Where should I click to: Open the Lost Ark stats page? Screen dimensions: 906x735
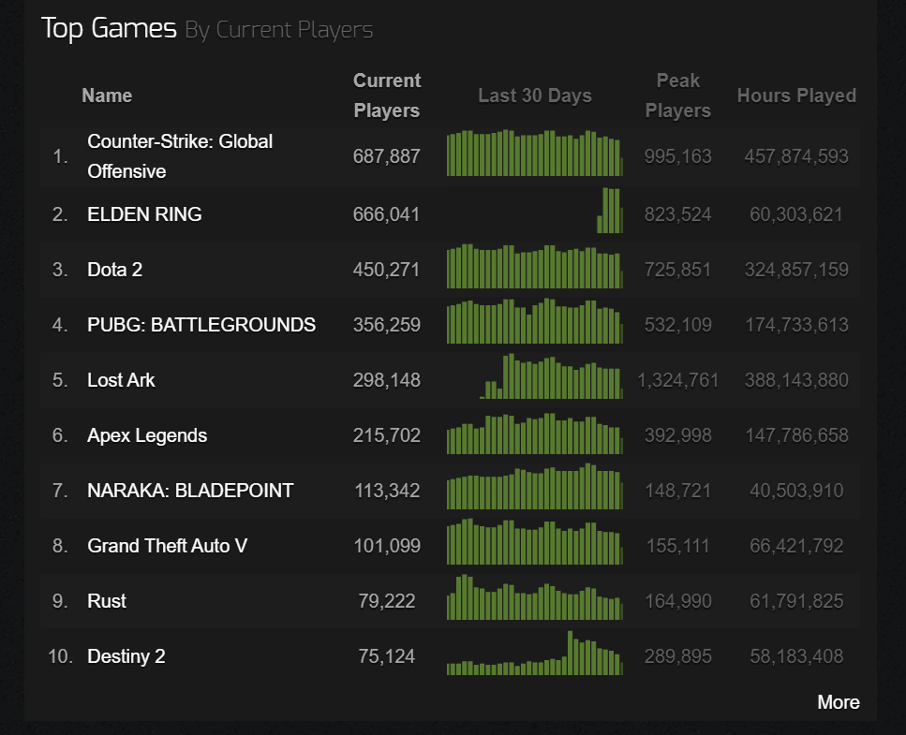coord(121,380)
